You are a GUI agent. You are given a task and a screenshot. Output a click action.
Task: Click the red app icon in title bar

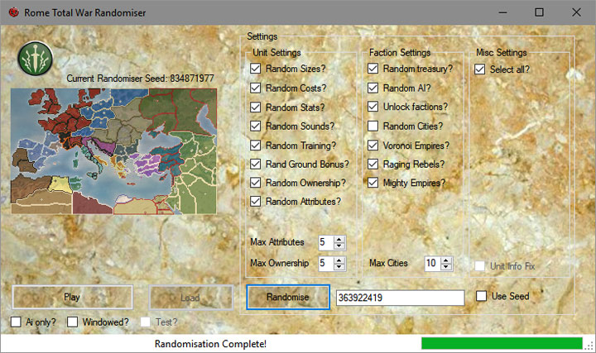pos(14,12)
